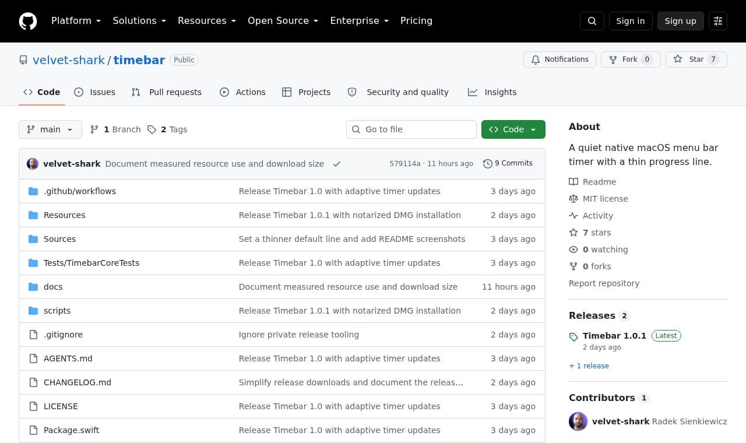Open the Pricing link

coord(416,21)
